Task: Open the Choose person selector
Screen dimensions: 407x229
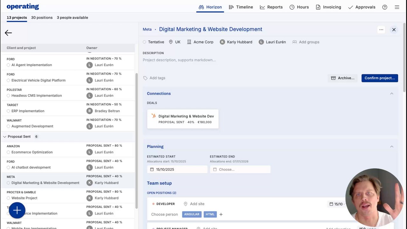Action: coord(165,214)
